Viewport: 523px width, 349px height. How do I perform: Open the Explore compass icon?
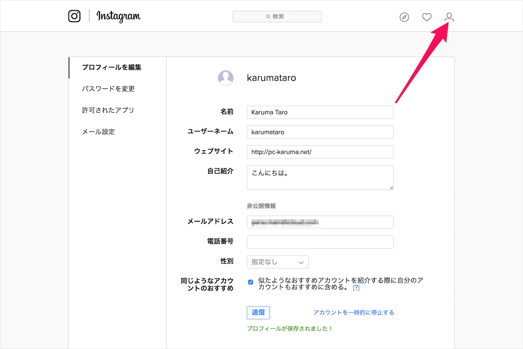click(404, 17)
